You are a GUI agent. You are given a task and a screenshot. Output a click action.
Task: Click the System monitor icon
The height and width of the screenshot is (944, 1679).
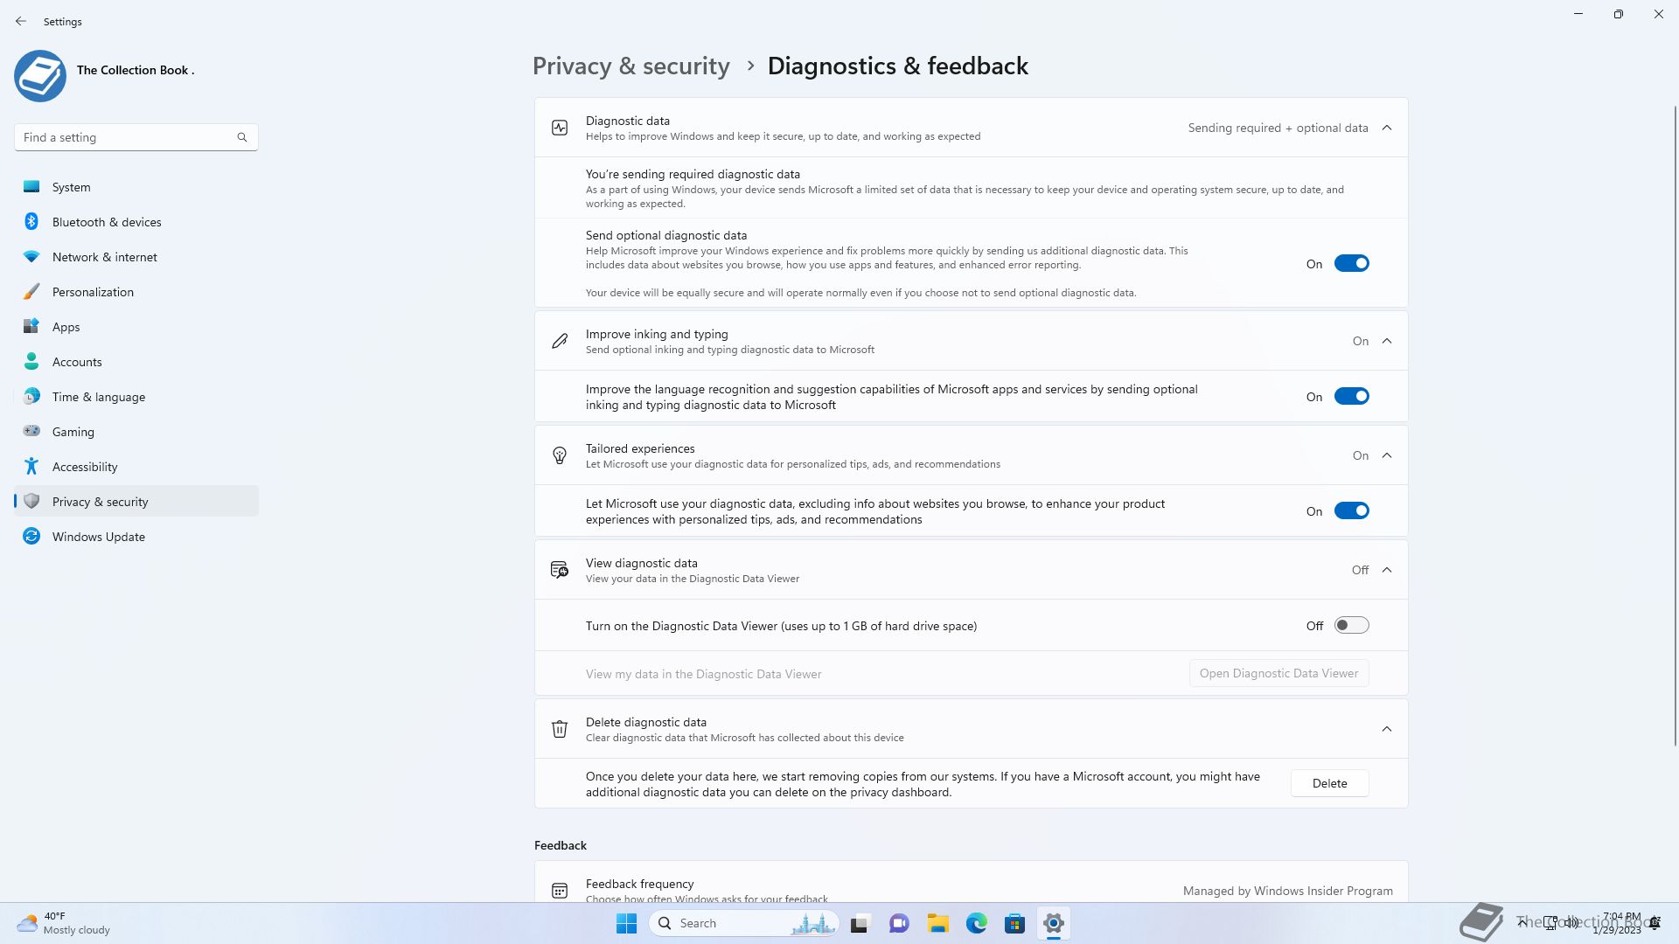31,187
